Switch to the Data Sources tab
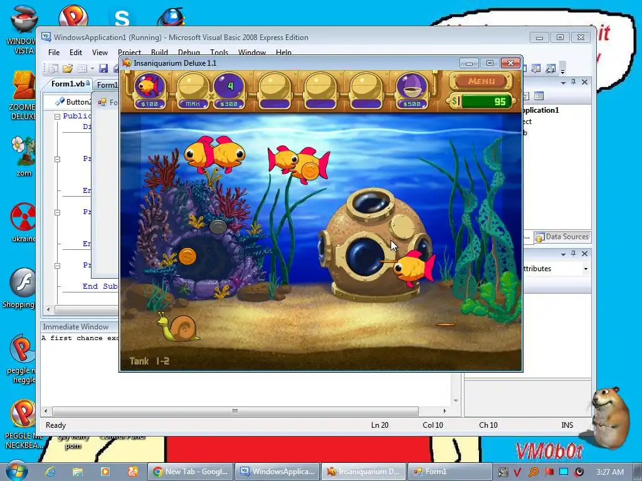 pyautogui.click(x=562, y=237)
